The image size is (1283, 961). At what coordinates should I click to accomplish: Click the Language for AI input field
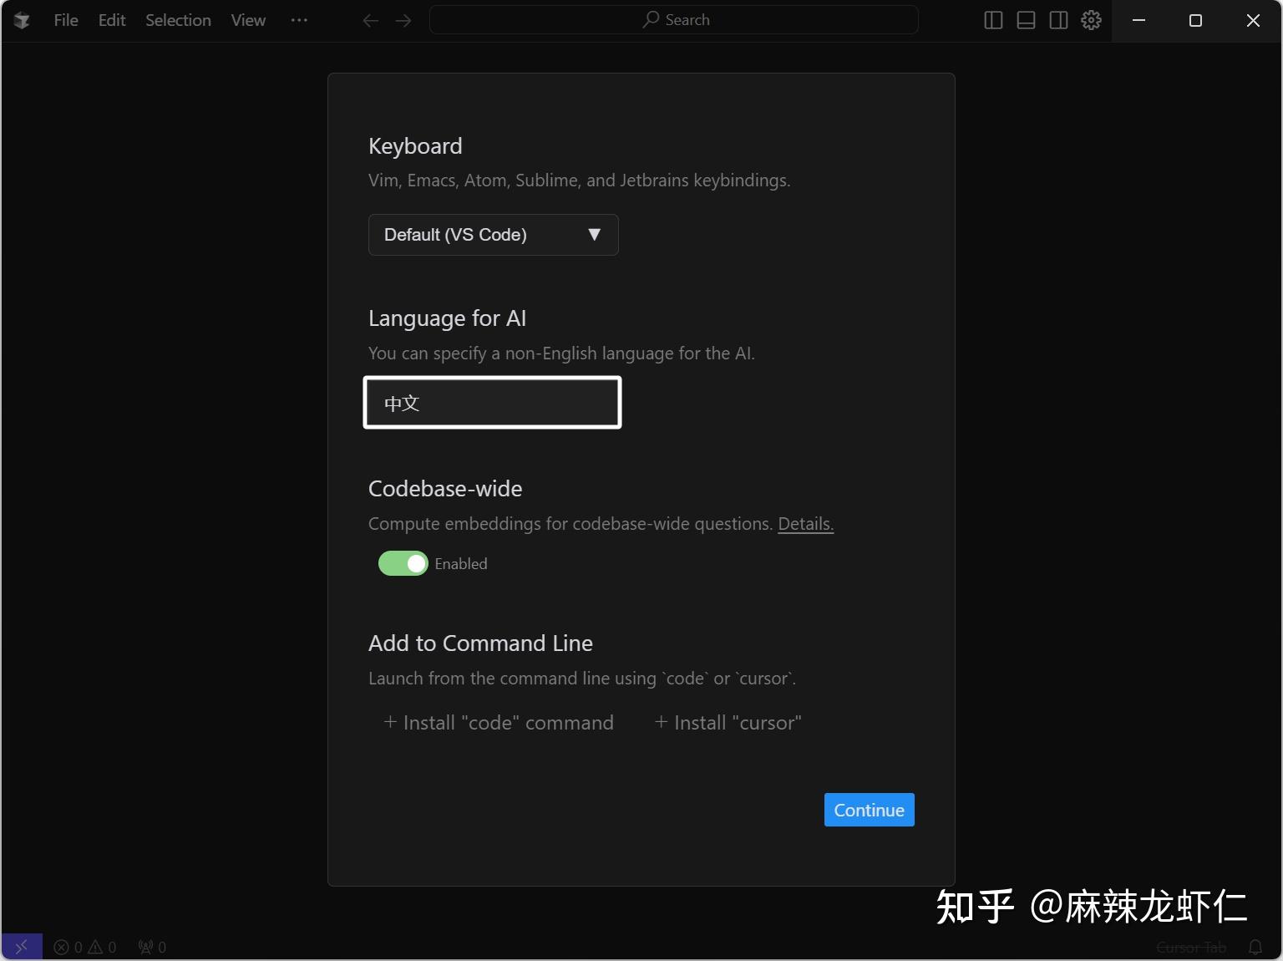click(x=492, y=402)
